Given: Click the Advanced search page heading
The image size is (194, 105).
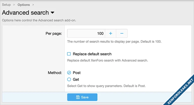Looking at the screenshot, I should tap(25, 12).
